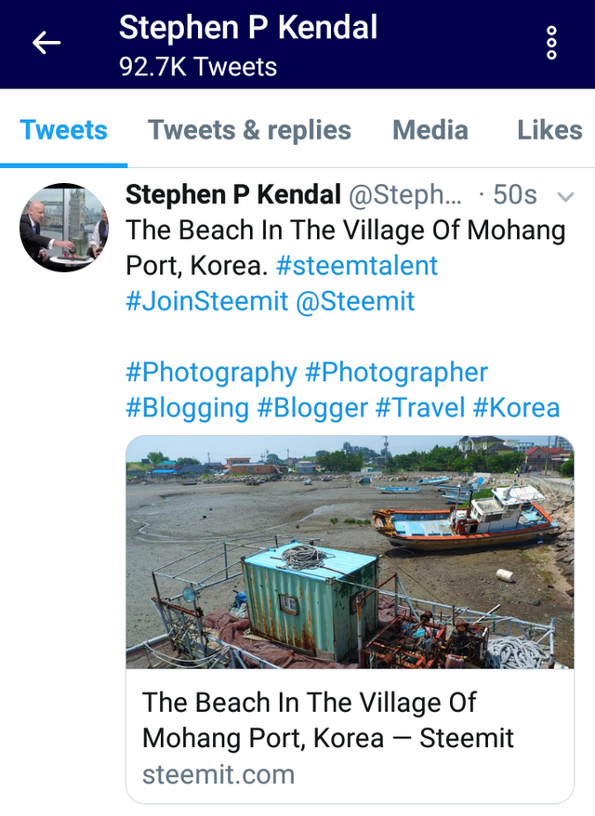This screenshot has width=595, height=816.
Task: Select the #Blogging hashtag
Action: click(x=187, y=408)
